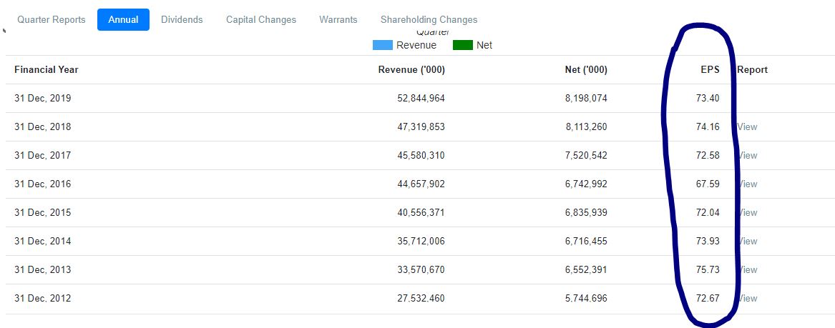Image resolution: width=835 pixels, height=328 pixels.
Task: Select the Annual tab
Action: [x=123, y=20]
